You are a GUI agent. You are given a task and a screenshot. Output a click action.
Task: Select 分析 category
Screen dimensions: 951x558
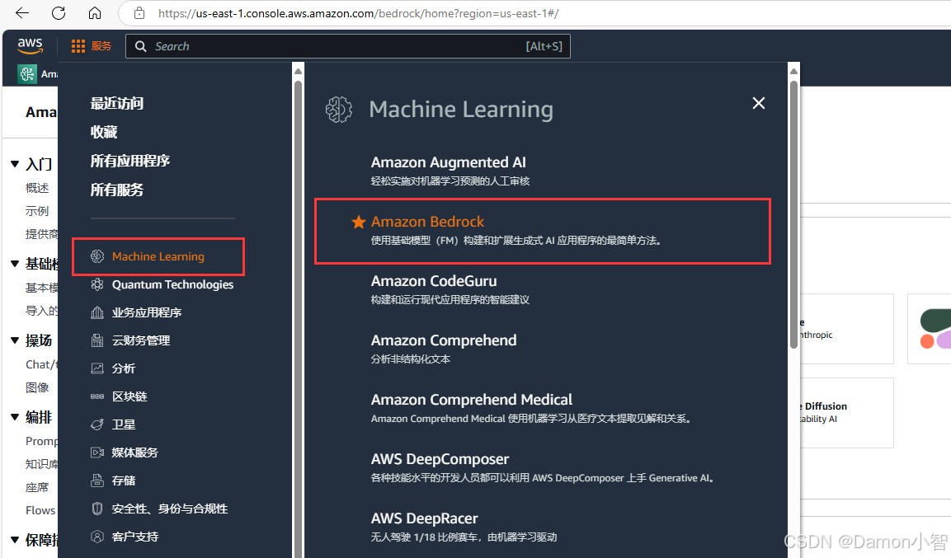[124, 368]
